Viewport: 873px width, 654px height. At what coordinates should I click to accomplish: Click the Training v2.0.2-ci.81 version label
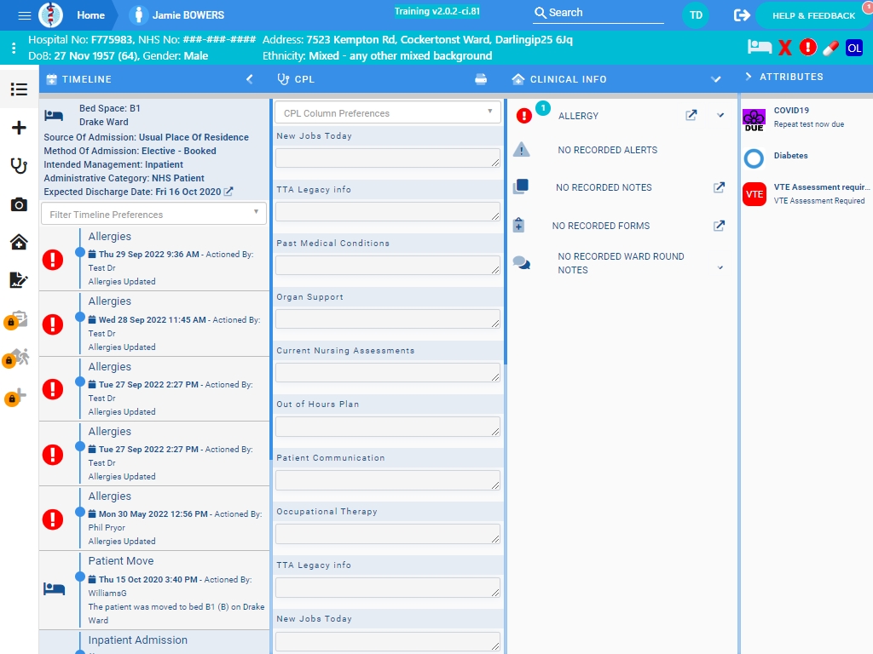437,12
